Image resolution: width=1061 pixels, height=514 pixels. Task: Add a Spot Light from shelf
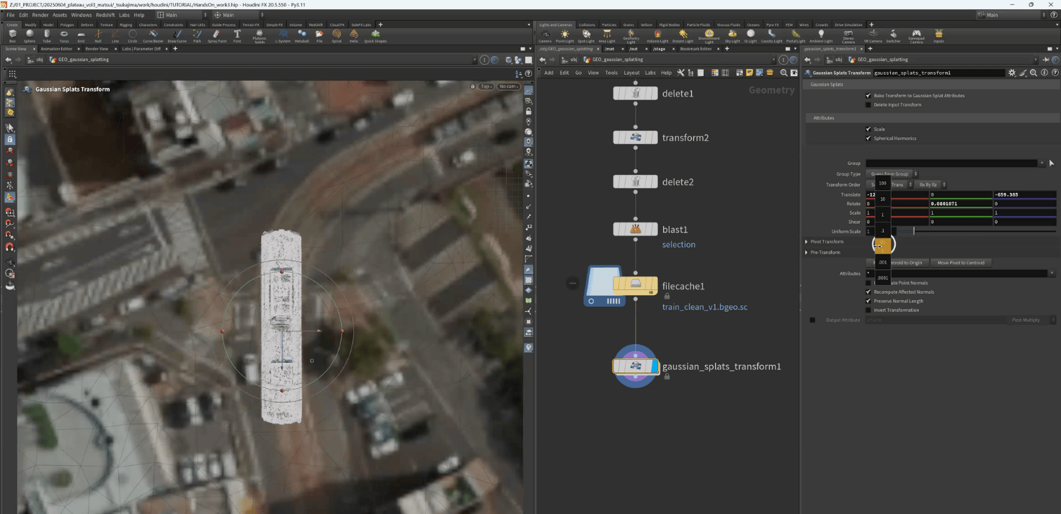click(586, 35)
